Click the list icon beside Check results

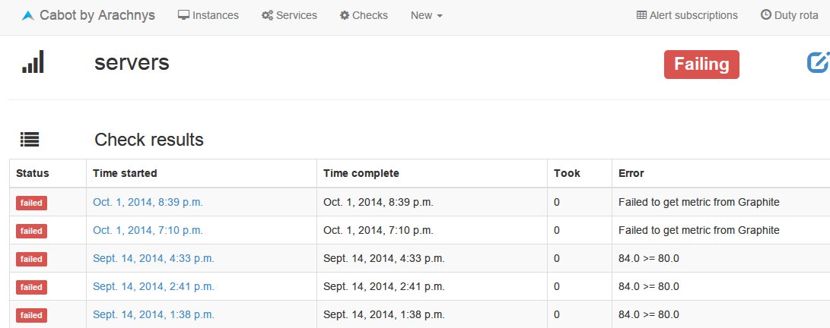30,140
